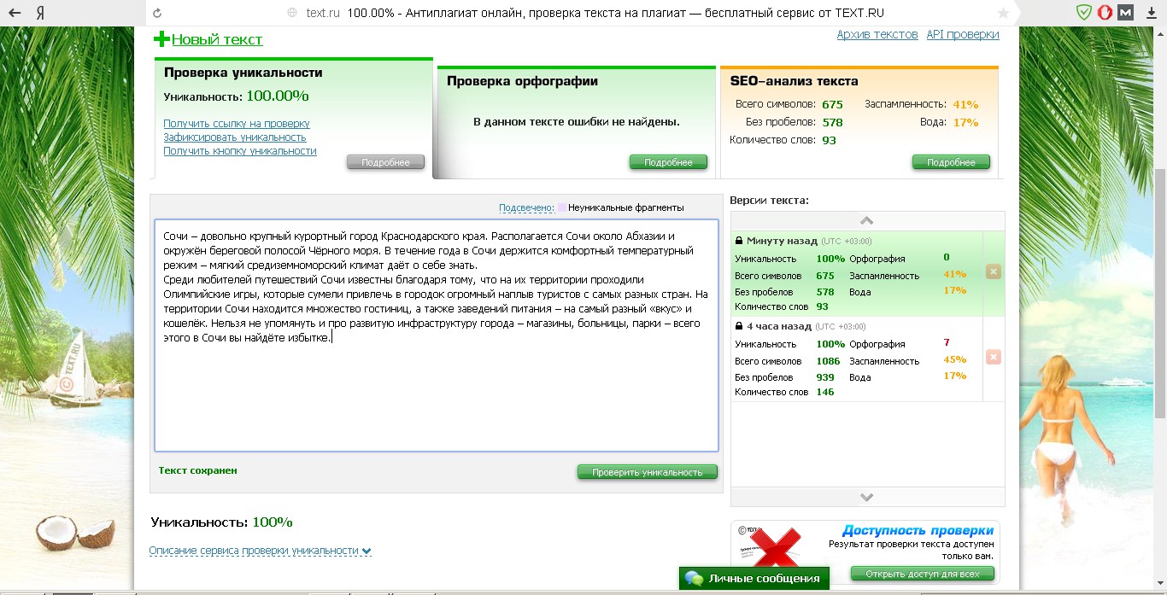Screen dimensions: 1167x595
Task: Bookmark this page with the star icon
Action: click(1003, 13)
